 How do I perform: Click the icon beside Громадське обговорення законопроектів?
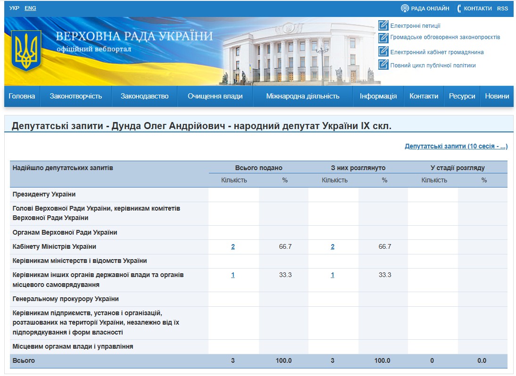click(383, 38)
